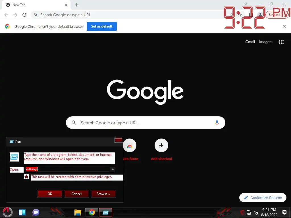The height and width of the screenshot is (218, 291).
Task: Reload the current Chrome page
Action: (x=24, y=15)
